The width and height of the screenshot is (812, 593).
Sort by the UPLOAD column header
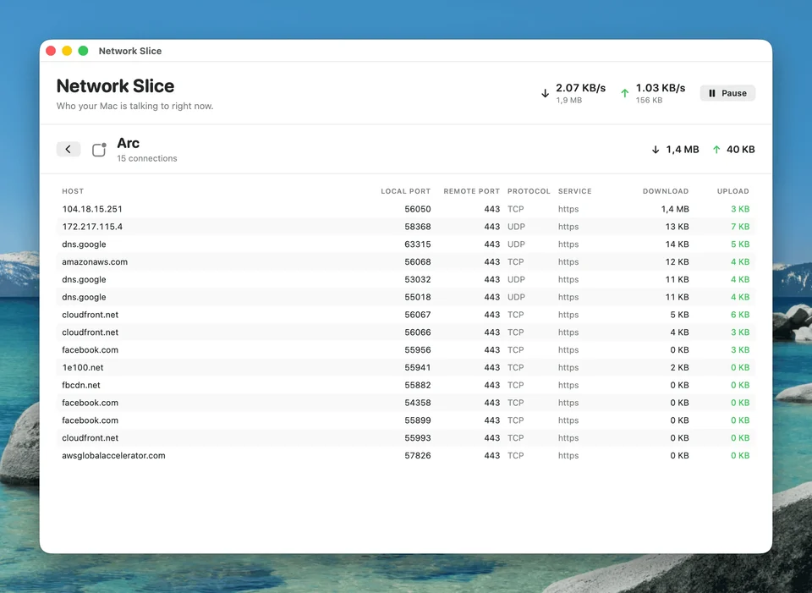[x=732, y=191]
